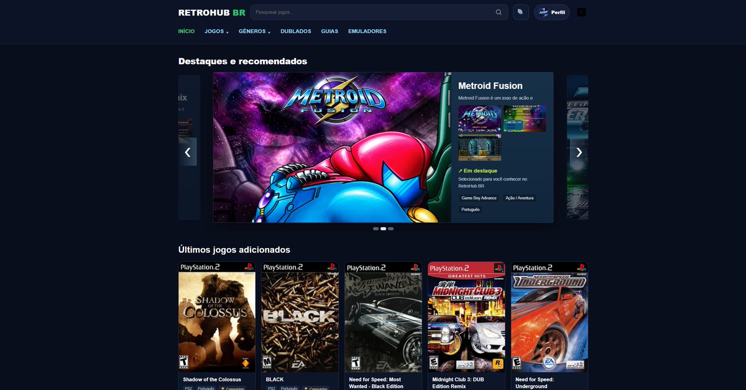Viewport: 746px width, 390px height.
Task: Click the Últimos jogos adicionados heading
Action: (234, 249)
